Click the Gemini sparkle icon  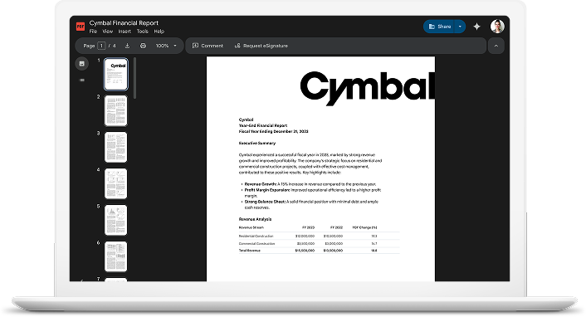coord(477,27)
